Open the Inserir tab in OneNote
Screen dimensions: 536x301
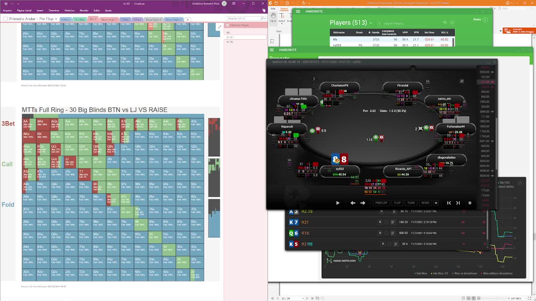(x=40, y=10)
